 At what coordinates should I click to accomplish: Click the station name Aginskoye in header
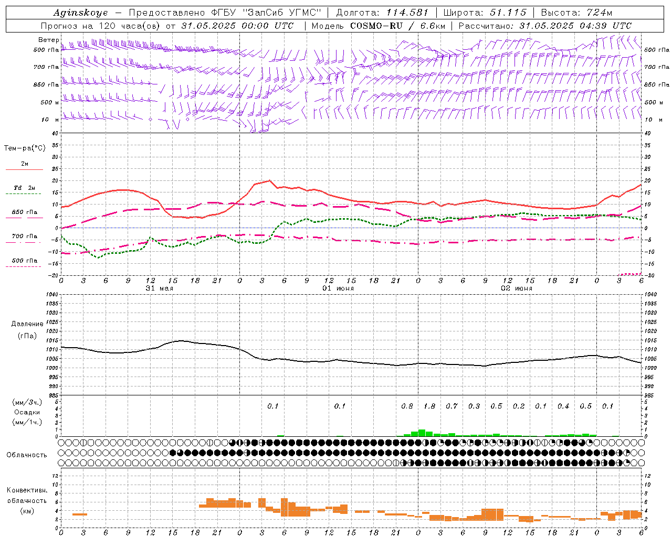(80, 13)
